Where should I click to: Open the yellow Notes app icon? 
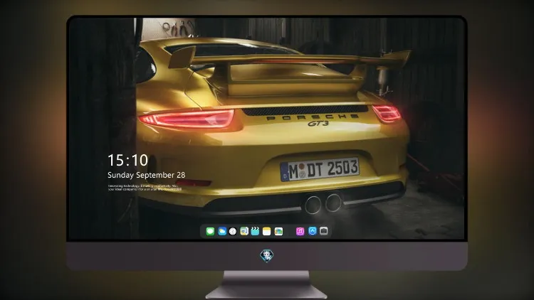coord(267,232)
